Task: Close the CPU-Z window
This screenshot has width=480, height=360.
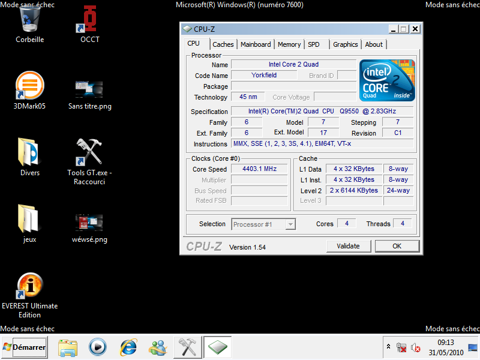Action: point(415,29)
